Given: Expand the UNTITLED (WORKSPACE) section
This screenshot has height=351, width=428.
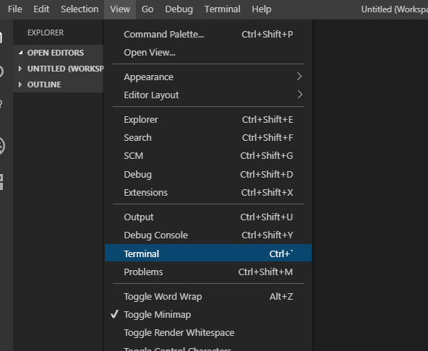Looking at the screenshot, I should (x=59, y=69).
